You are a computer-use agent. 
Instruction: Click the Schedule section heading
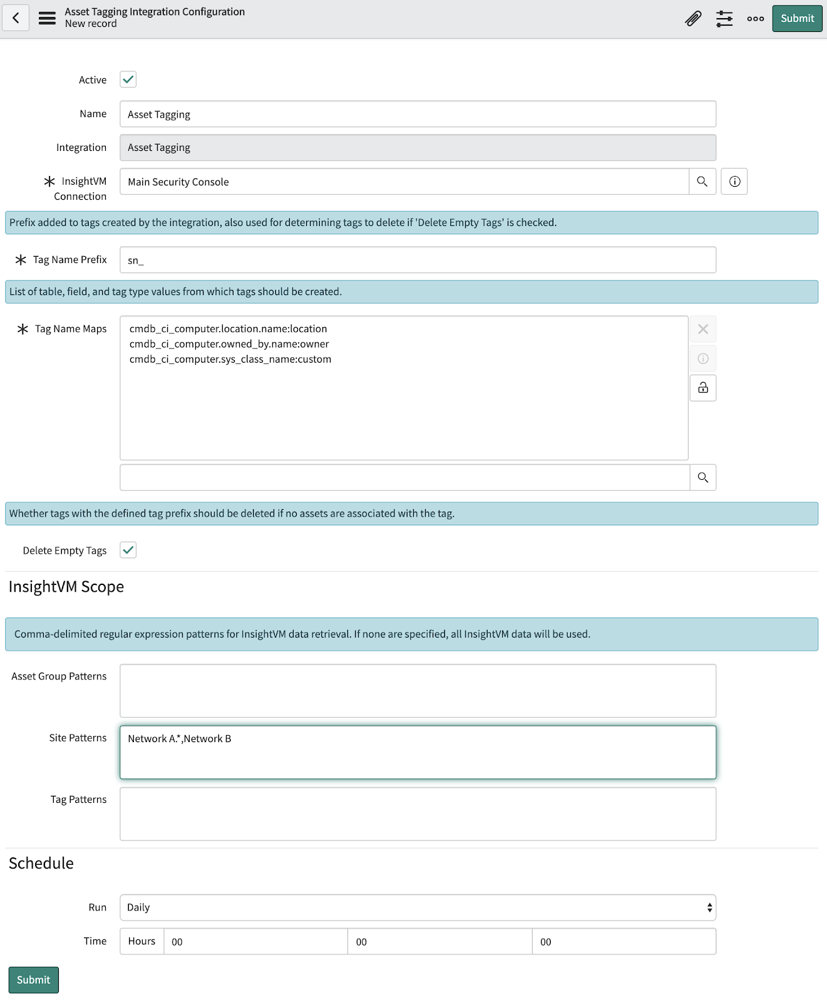click(41, 864)
